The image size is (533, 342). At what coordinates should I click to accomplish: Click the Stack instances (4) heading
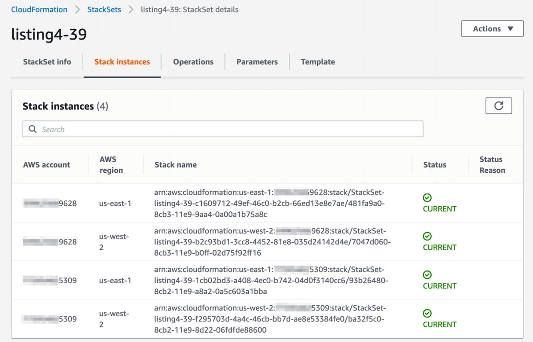coord(65,106)
